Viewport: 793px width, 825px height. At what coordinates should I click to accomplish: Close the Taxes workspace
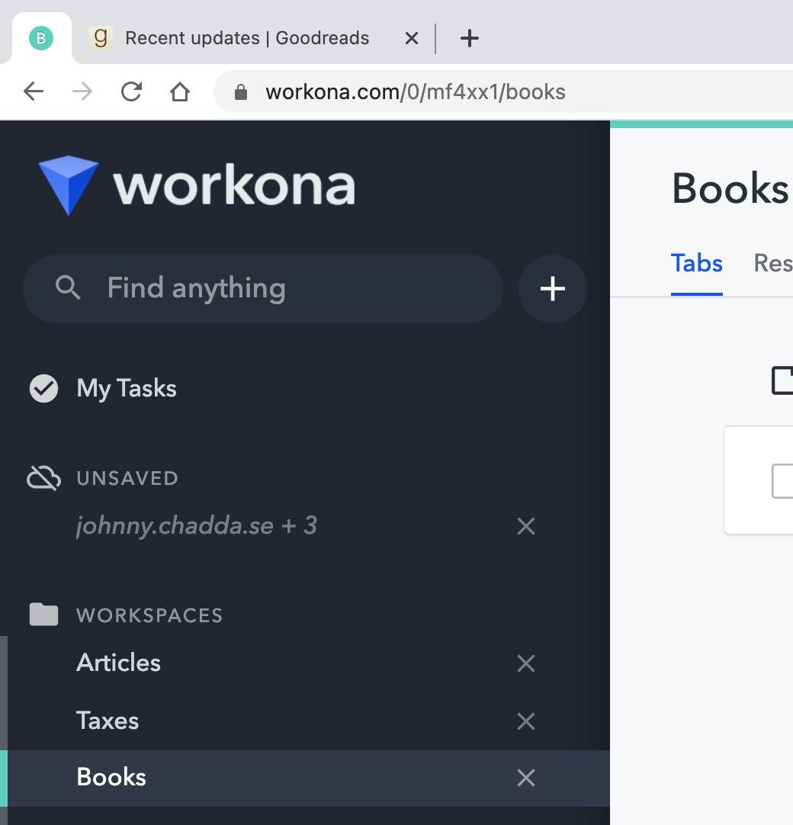point(525,721)
